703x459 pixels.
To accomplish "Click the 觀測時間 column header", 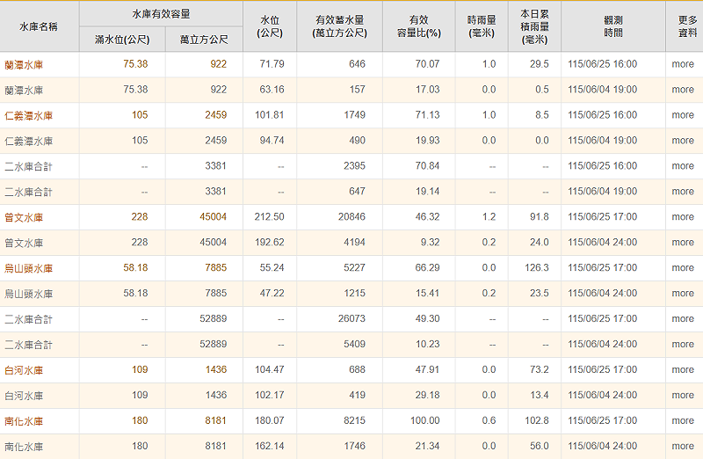I will coord(613,26).
